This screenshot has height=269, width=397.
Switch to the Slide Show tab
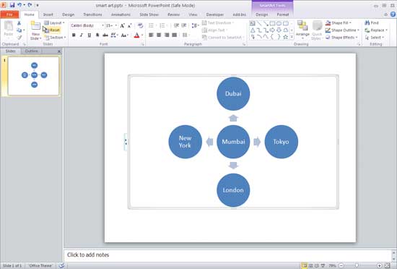149,14
